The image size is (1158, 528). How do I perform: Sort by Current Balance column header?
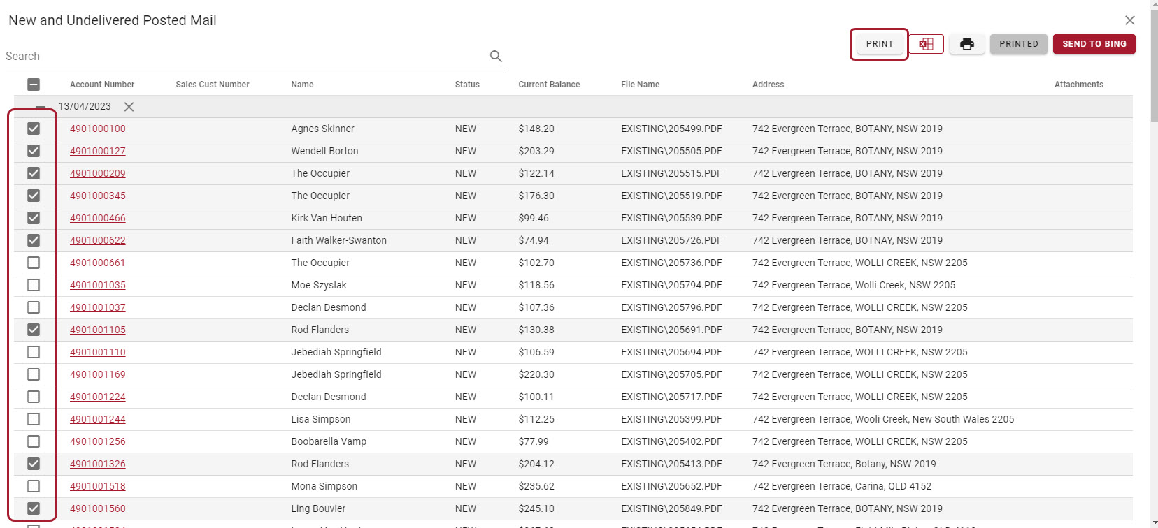click(549, 85)
